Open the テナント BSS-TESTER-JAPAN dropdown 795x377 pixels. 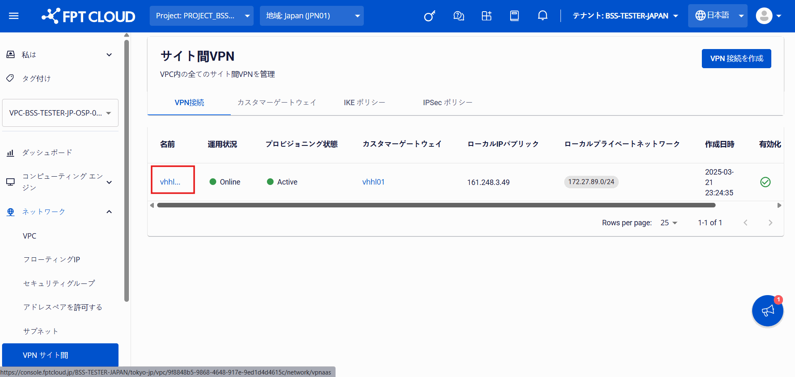click(625, 16)
